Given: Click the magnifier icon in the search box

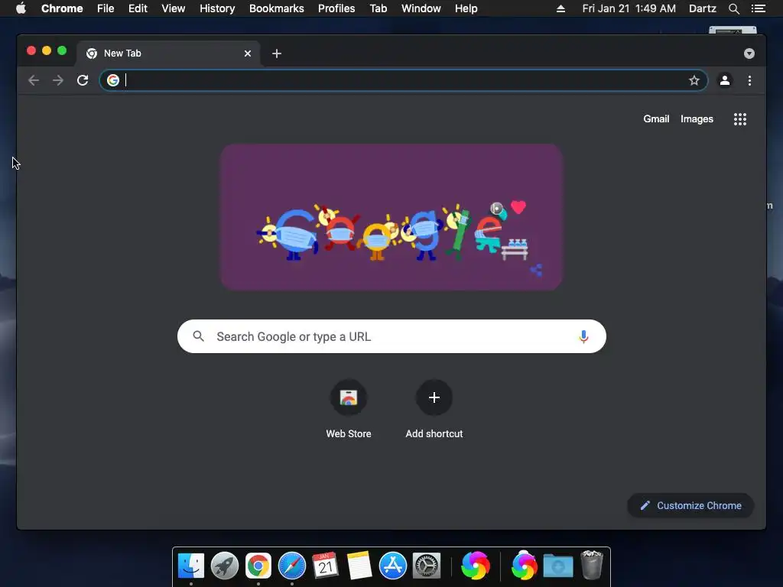Looking at the screenshot, I should coord(198,336).
